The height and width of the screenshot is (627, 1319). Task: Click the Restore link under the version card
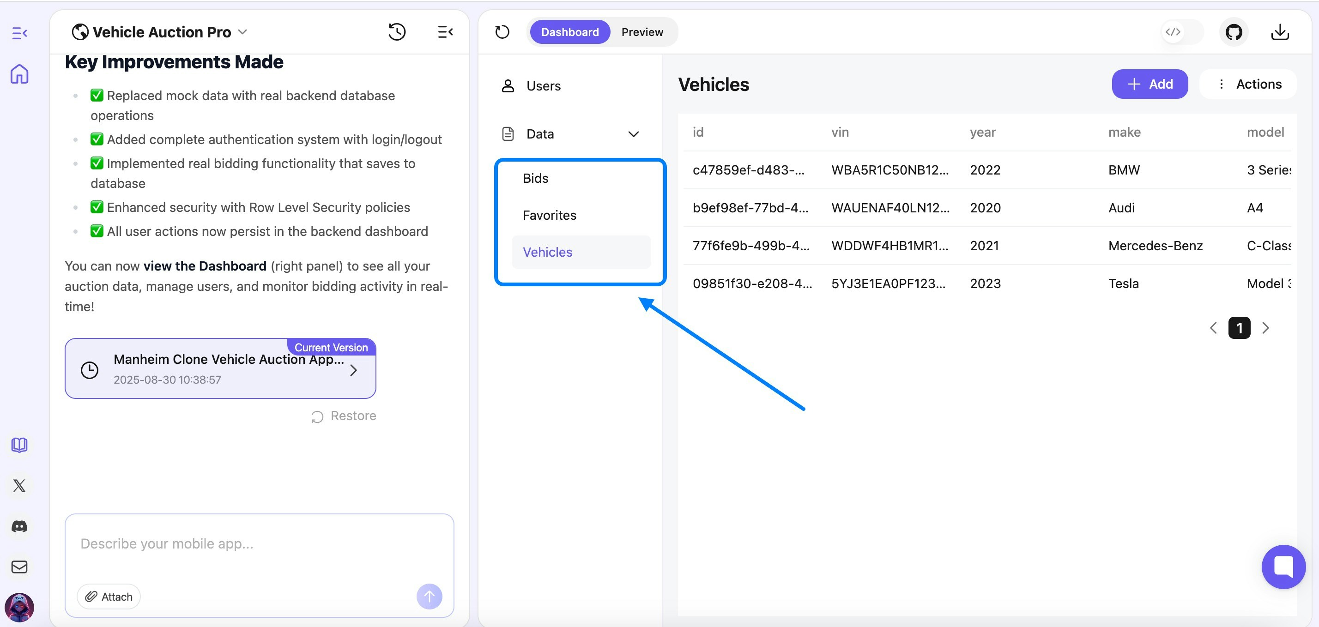[x=344, y=416]
